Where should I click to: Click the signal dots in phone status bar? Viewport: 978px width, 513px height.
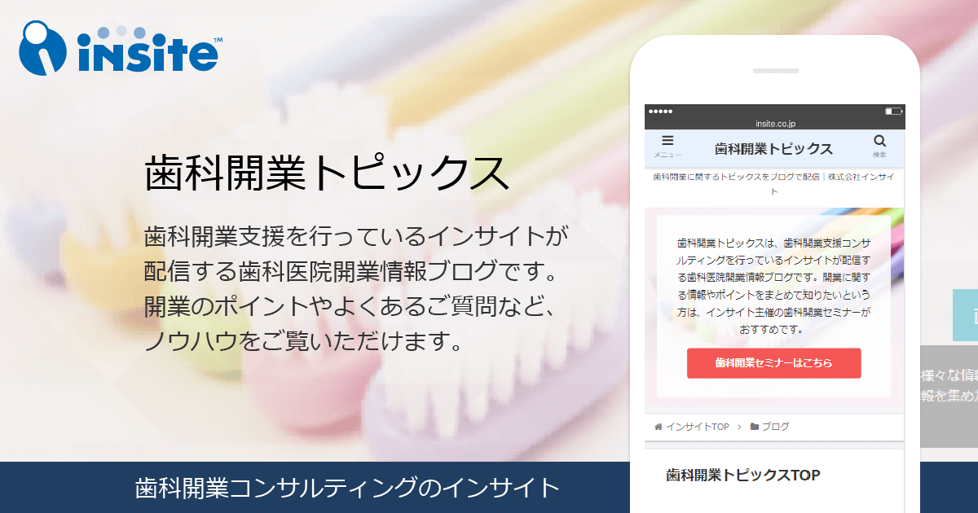tap(660, 111)
